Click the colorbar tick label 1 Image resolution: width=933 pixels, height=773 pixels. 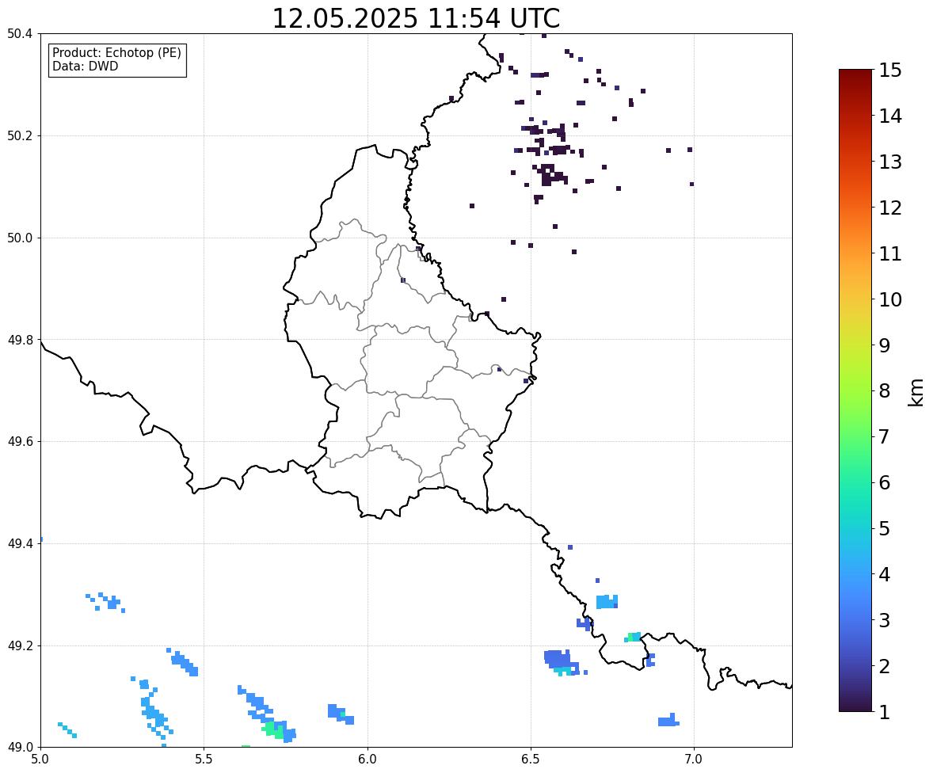(885, 712)
